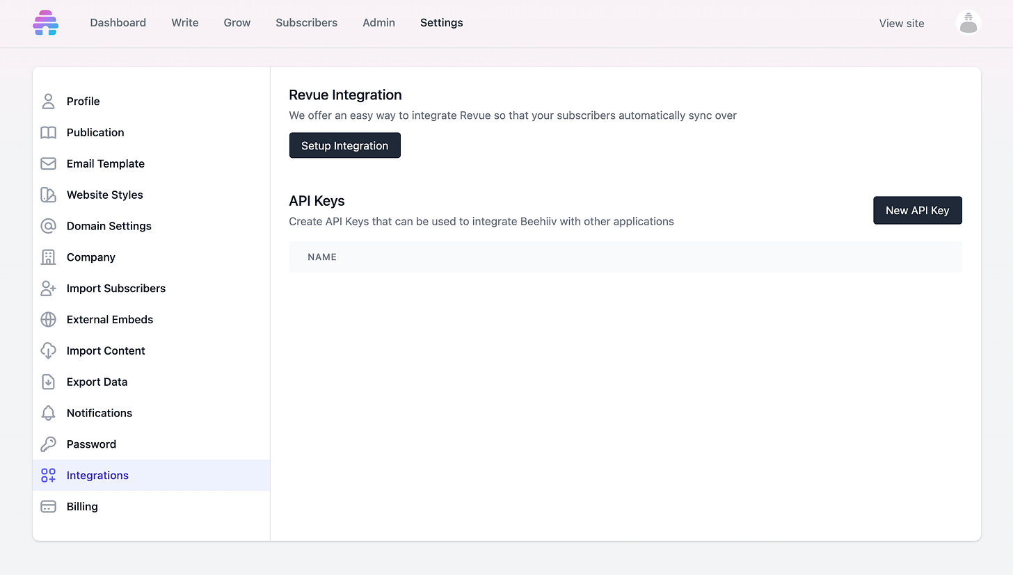Open Domain Settings page
Screen dimensions: 1013x575
[152, 226]
